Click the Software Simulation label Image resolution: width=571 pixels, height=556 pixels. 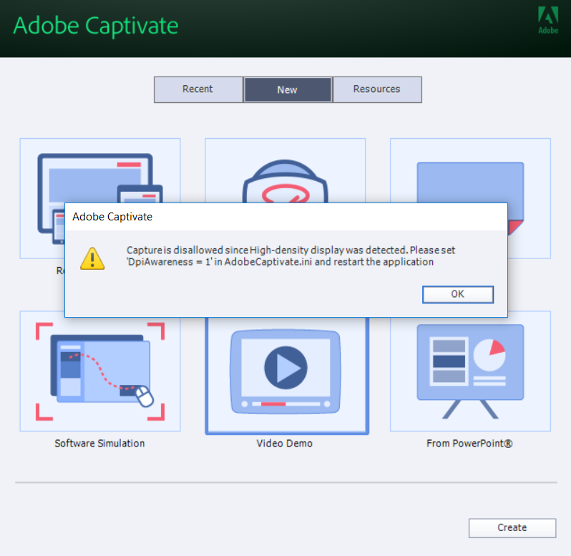99,444
